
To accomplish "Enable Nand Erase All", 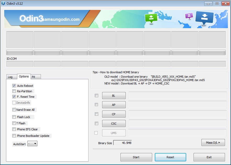I will click(14, 110).
